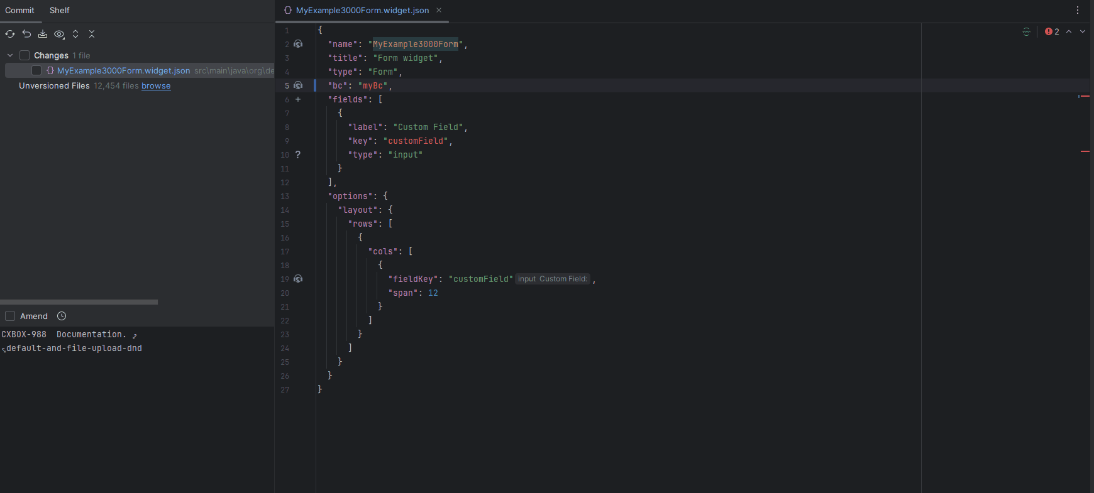Click the JSON file icon beside the changed file name

[50, 70]
